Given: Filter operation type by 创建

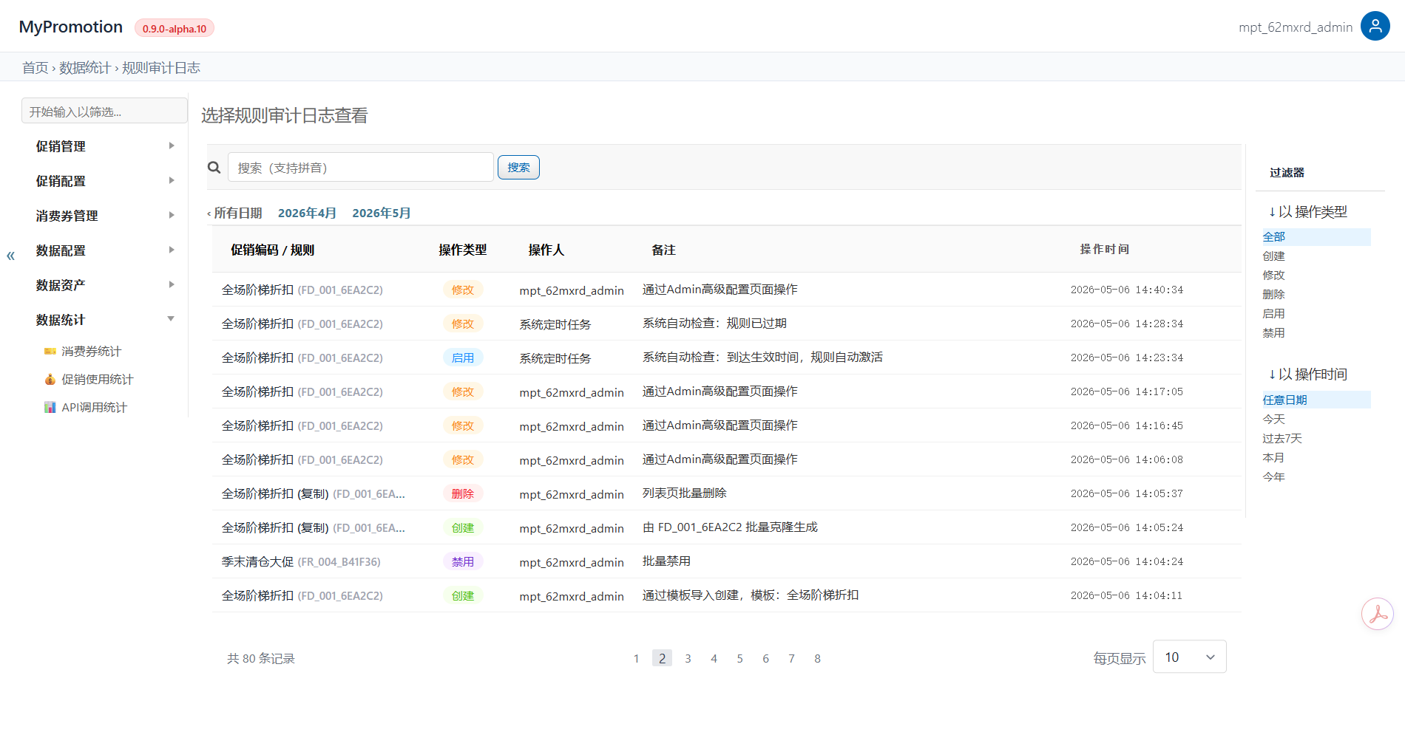Looking at the screenshot, I should [x=1273, y=256].
